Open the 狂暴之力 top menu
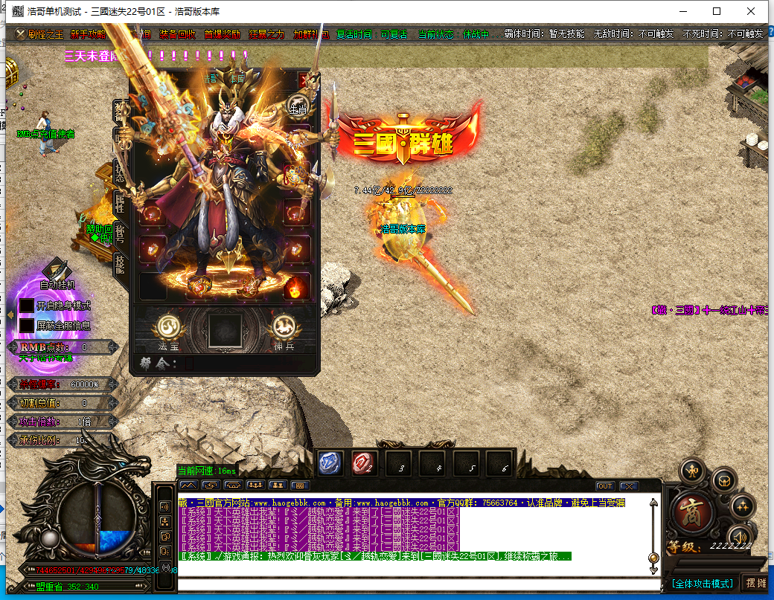Image resolution: width=774 pixels, height=600 pixels. pos(266,34)
